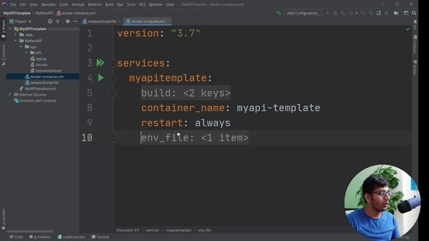Run myapitemplate service with green play icon

(x=101, y=78)
